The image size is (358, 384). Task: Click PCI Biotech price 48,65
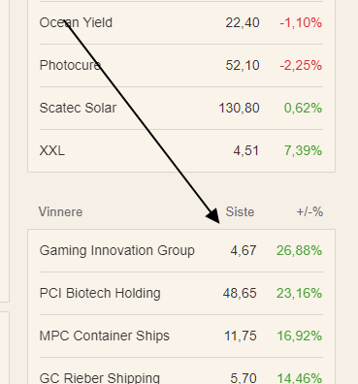tap(240, 293)
